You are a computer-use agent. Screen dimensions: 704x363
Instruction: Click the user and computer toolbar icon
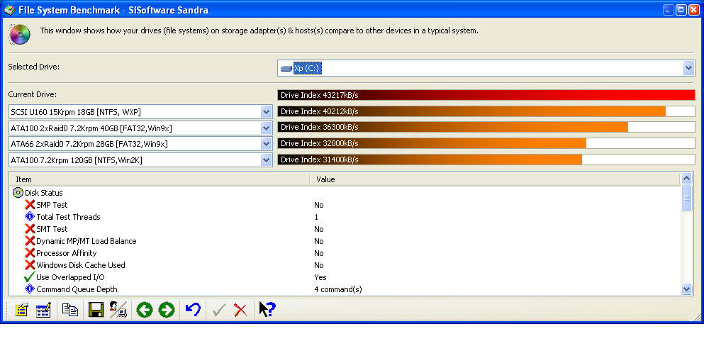click(118, 310)
